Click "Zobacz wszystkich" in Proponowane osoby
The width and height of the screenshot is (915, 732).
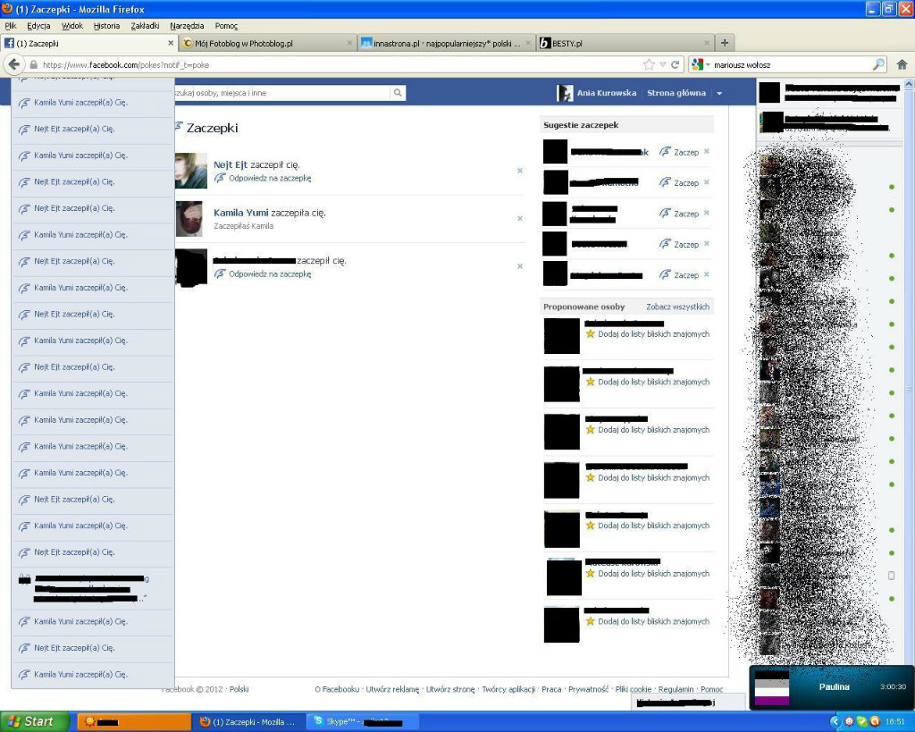[x=677, y=307]
